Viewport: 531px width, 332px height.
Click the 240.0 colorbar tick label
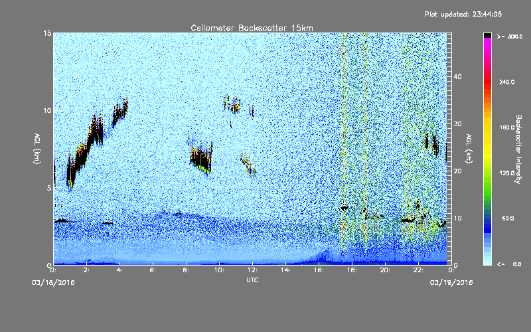pos(507,82)
